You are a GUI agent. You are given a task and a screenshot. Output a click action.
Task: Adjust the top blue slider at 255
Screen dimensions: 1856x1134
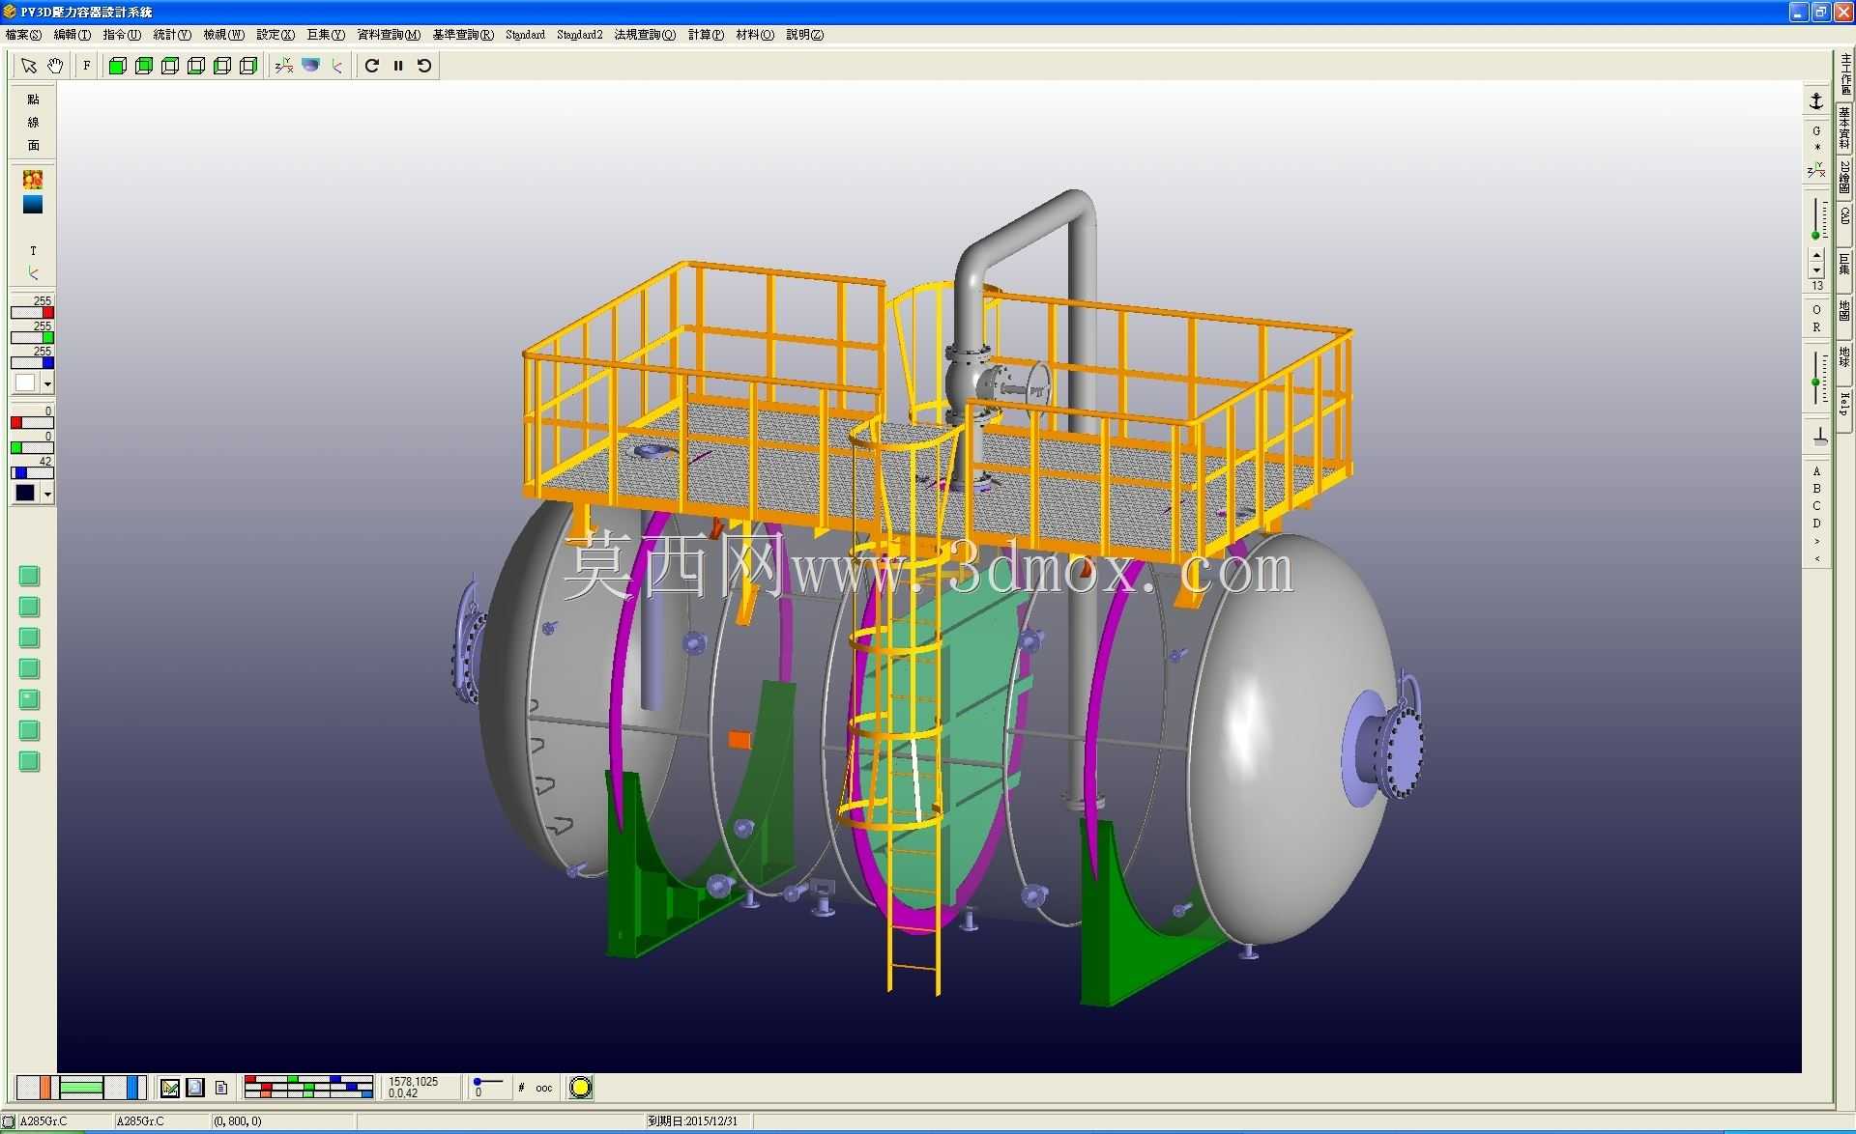pyautogui.click(x=32, y=363)
